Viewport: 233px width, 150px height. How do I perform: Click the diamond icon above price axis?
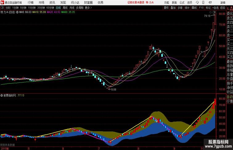tap(211, 12)
